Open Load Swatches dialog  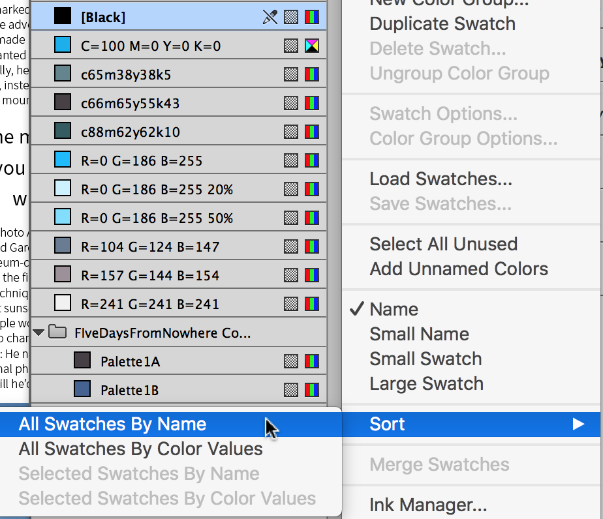441,179
